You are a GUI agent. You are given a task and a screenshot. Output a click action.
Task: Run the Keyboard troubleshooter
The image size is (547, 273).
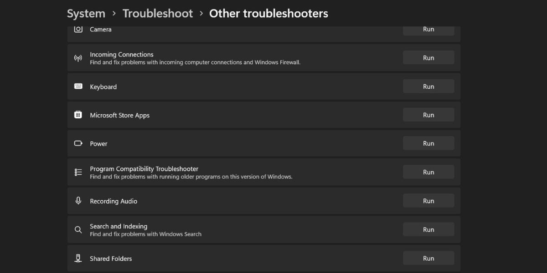[x=428, y=86]
